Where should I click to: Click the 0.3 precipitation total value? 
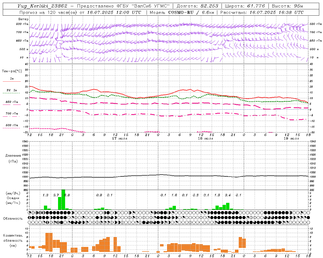click(196, 195)
